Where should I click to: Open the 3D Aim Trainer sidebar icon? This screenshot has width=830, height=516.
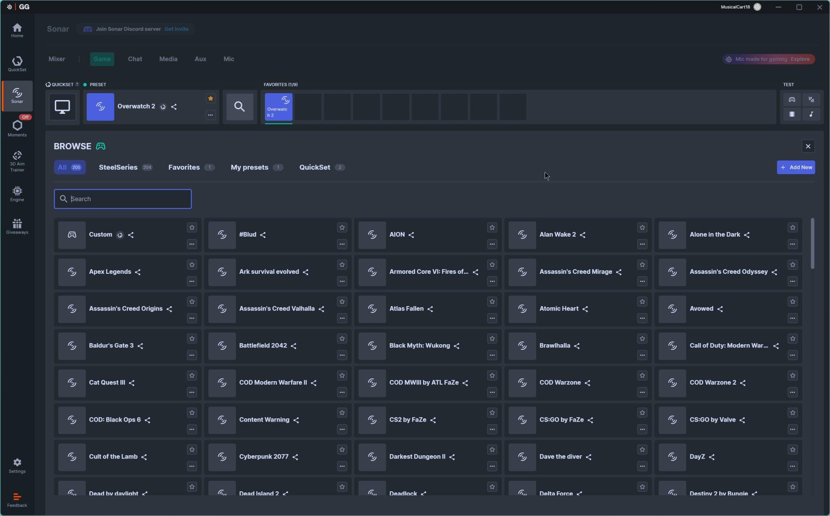click(17, 161)
